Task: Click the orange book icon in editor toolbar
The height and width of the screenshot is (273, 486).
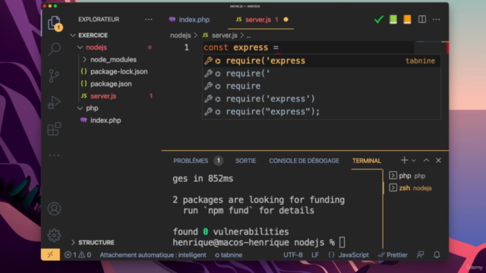Action: click(x=407, y=20)
